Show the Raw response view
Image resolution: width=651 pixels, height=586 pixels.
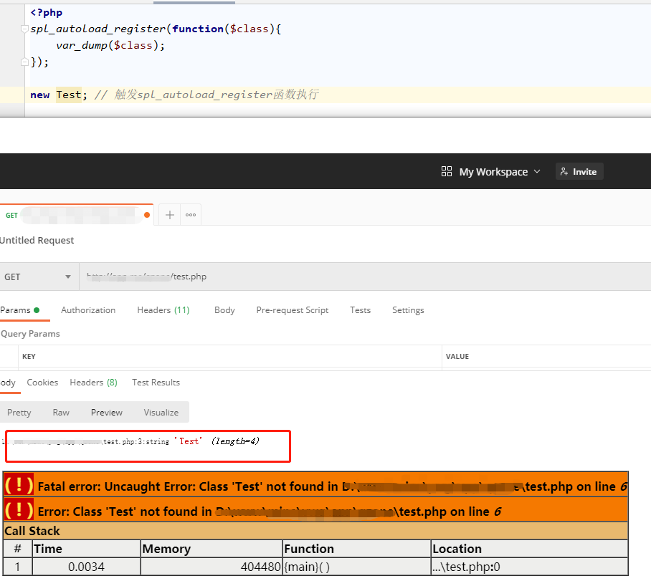tap(61, 412)
